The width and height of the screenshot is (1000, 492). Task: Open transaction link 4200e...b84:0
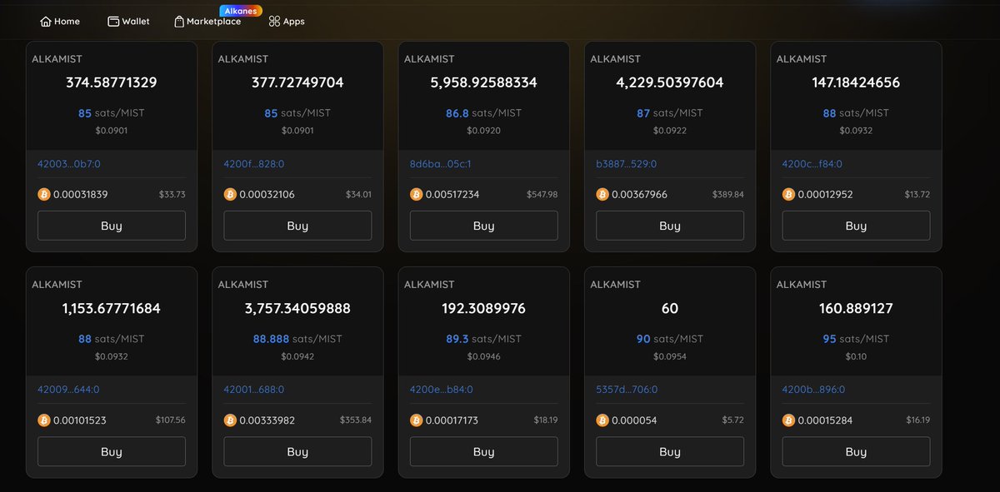click(x=441, y=389)
